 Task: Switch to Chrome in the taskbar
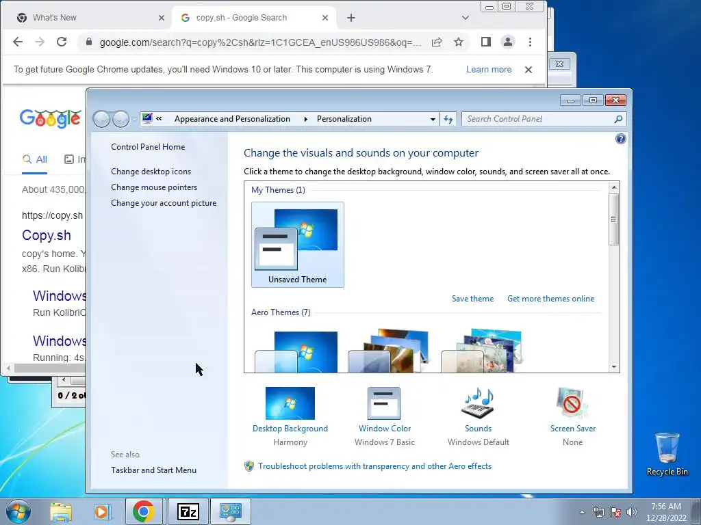[144, 511]
